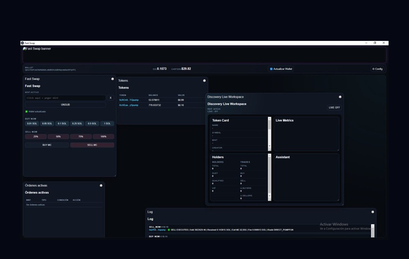Minimize the Fast Swap window
The image size is (409, 259).
point(366,43)
